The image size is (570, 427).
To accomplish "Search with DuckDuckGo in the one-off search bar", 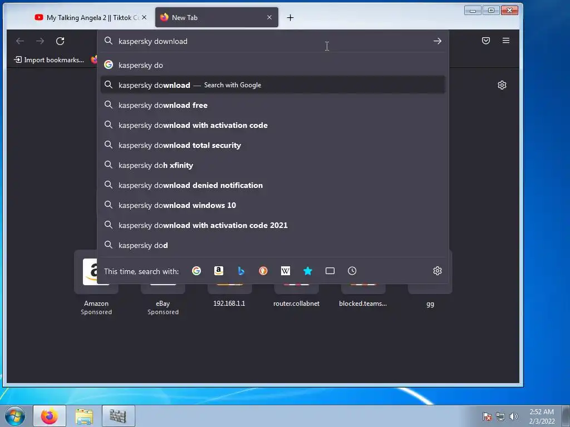I will click(263, 271).
